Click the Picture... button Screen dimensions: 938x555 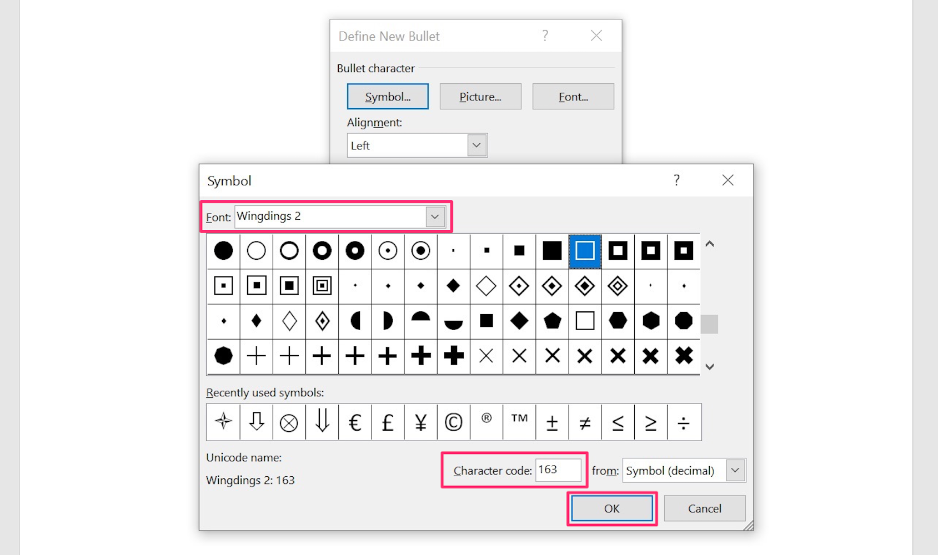480,97
